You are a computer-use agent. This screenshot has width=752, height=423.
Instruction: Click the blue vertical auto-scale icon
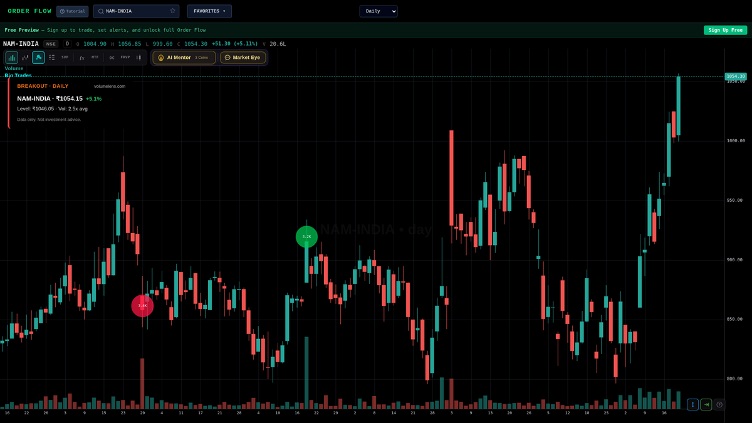click(693, 405)
